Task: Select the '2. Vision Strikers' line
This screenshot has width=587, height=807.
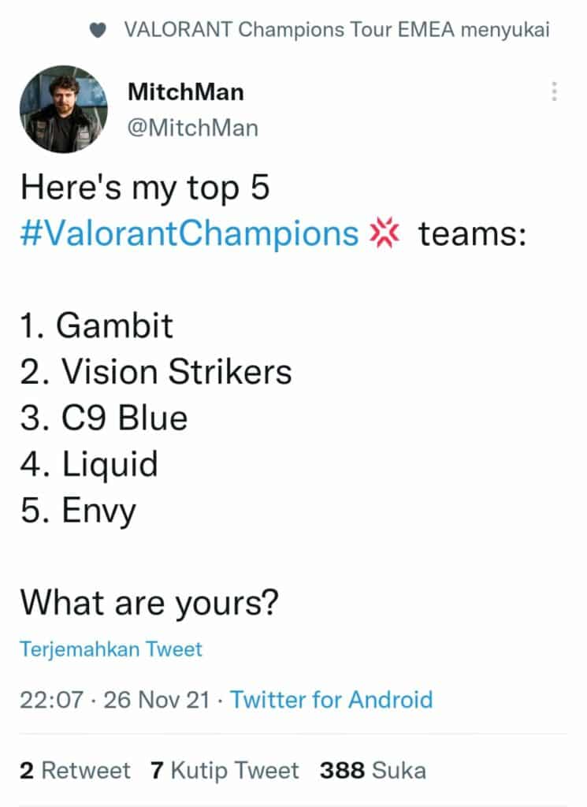Action: tap(156, 372)
